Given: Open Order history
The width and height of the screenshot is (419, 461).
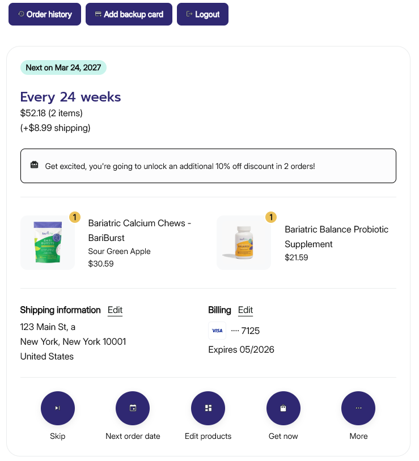Looking at the screenshot, I should pos(45,14).
